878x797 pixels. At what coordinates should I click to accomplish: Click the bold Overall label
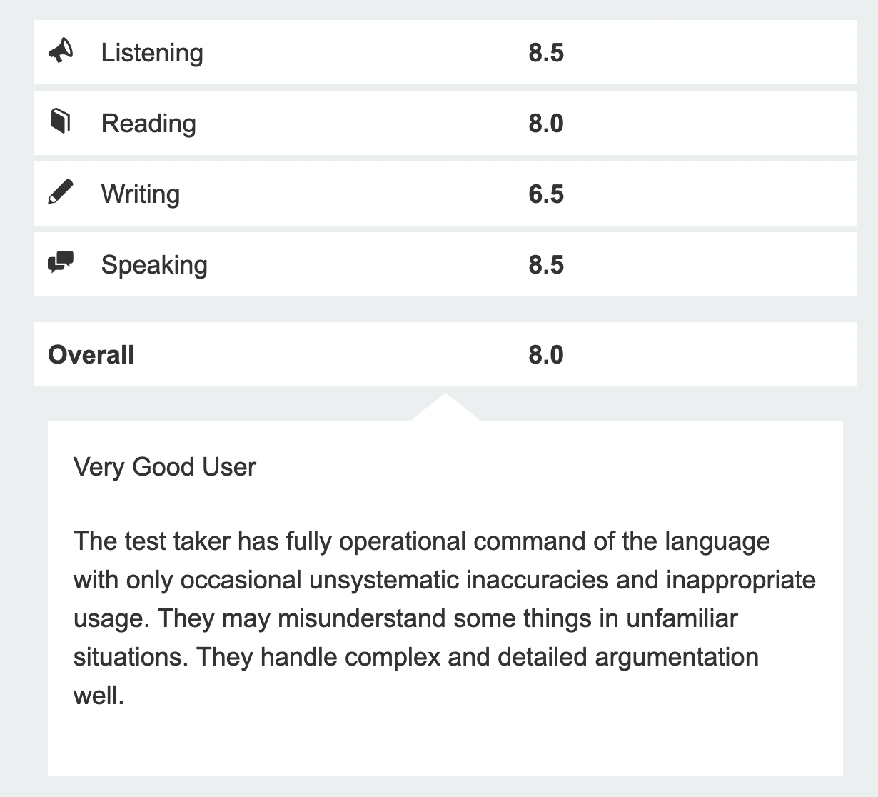91,355
